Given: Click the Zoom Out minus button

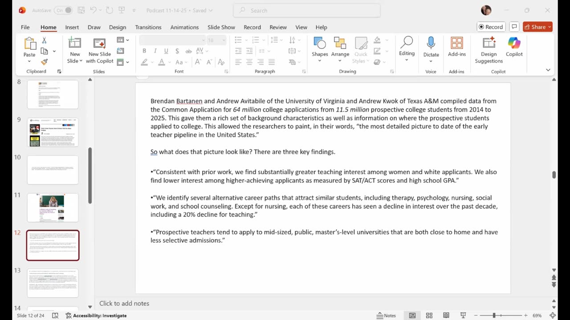Looking at the screenshot, I should tap(476, 316).
